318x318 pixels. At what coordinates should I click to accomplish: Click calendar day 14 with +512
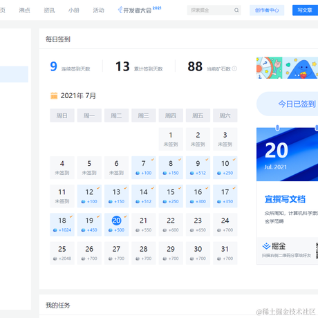pos(144,196)
